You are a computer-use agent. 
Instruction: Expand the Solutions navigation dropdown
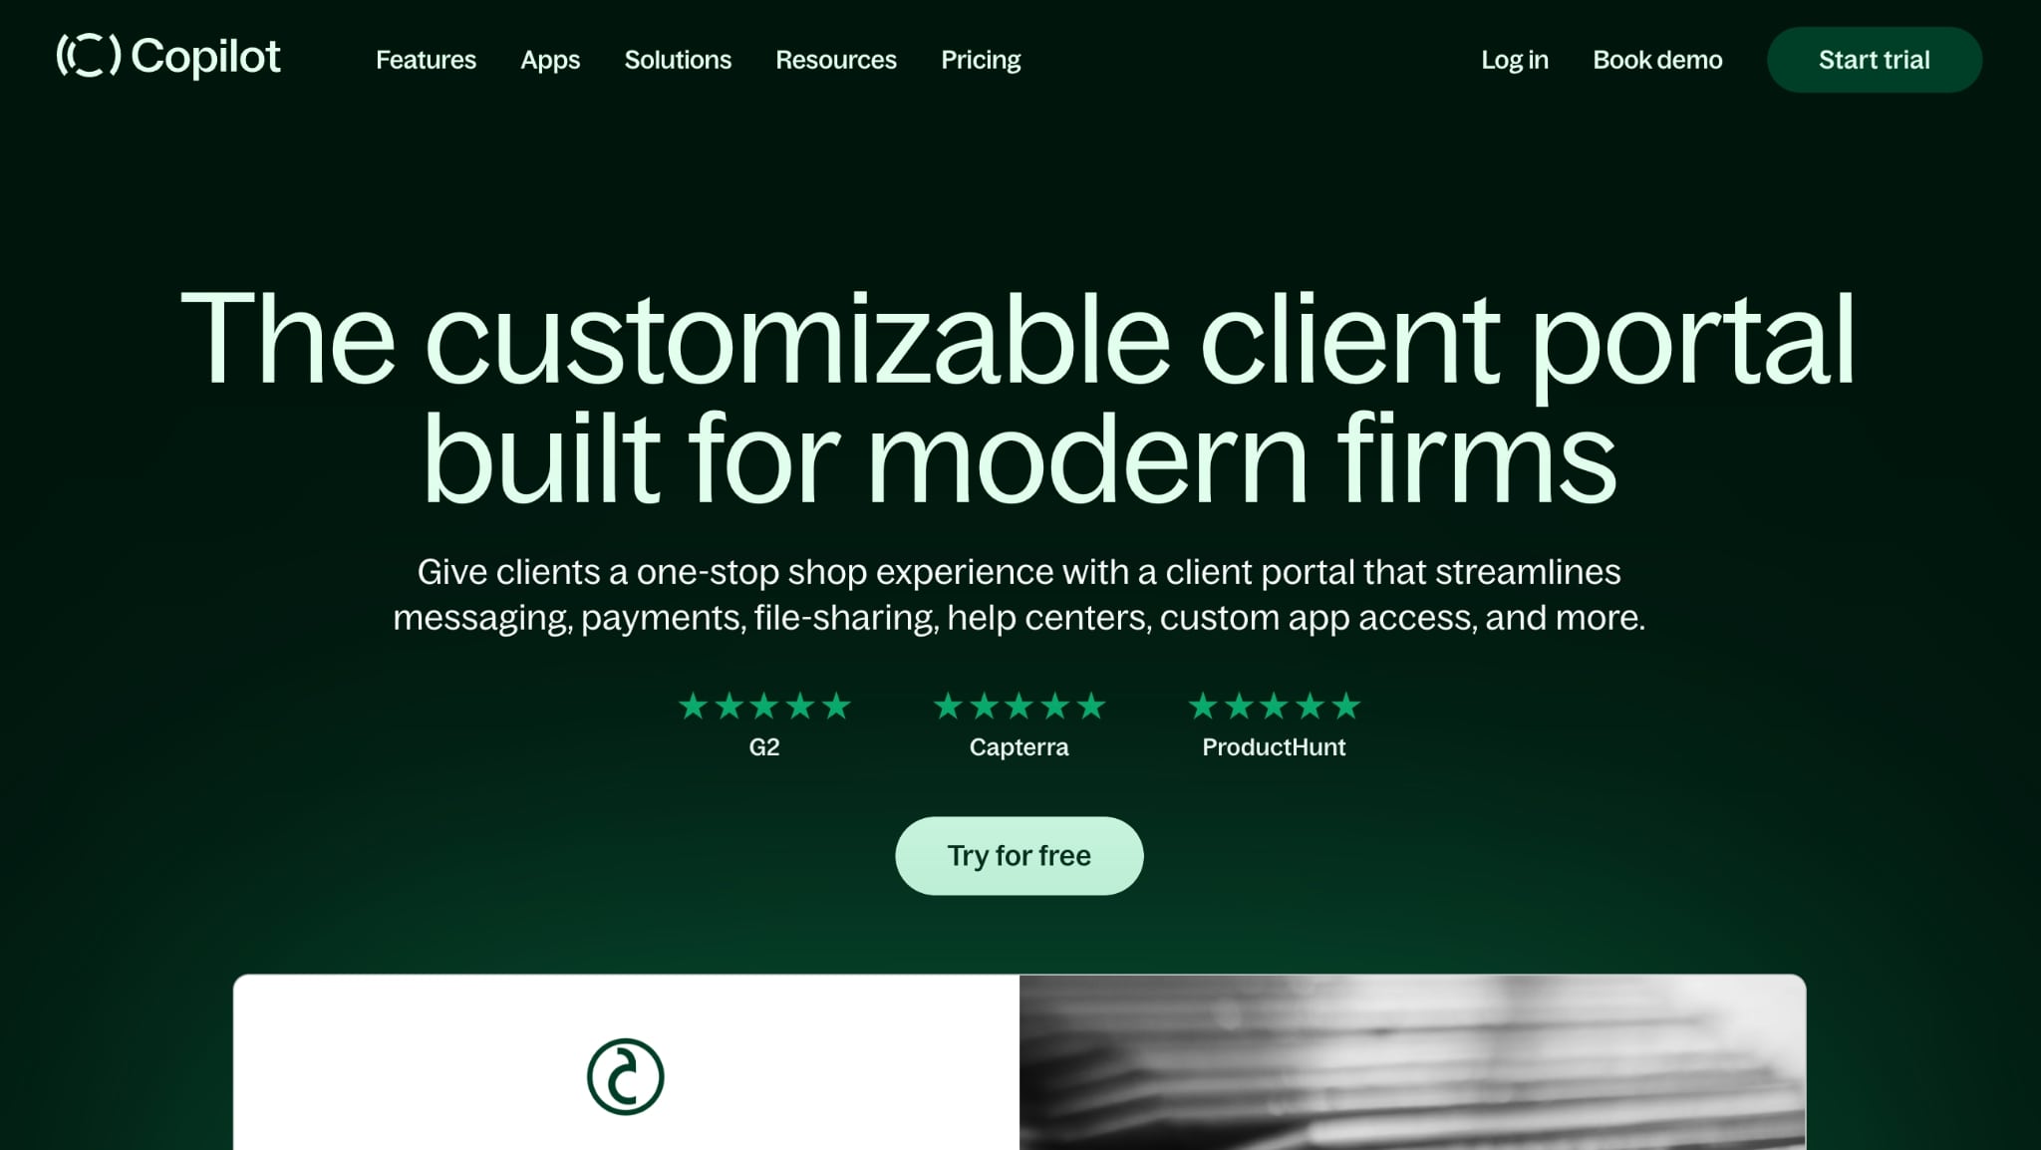[677, 59]
